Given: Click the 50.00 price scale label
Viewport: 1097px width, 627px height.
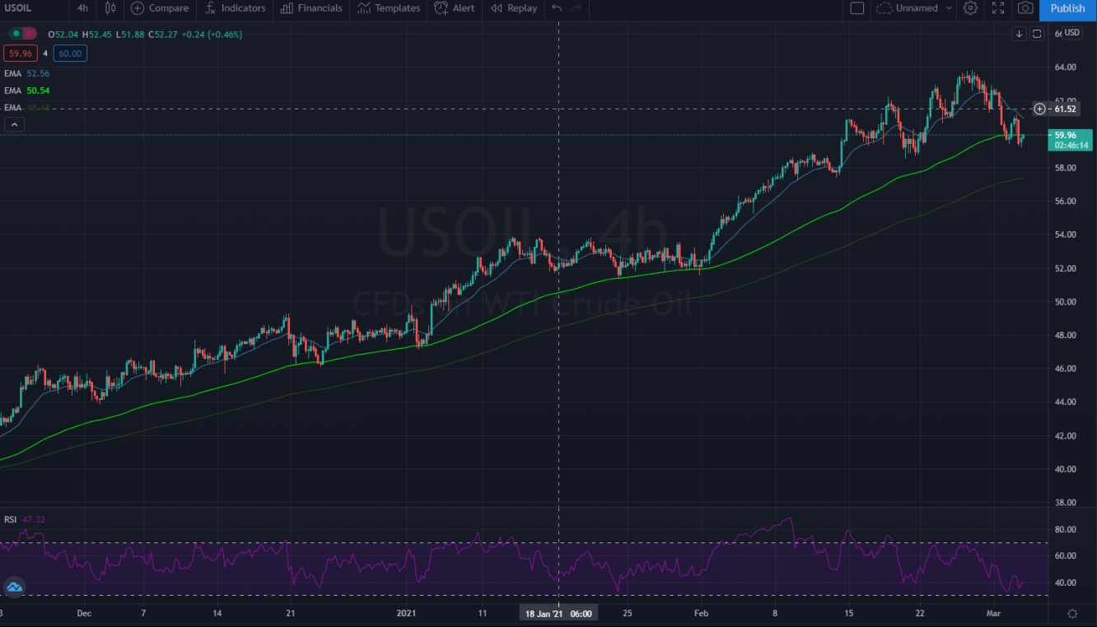Looking at the screenshot, I should 1065,302.
